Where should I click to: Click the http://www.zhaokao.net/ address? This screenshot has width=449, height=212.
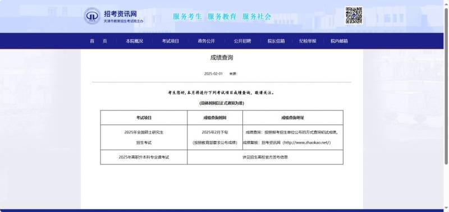(306, 142)
